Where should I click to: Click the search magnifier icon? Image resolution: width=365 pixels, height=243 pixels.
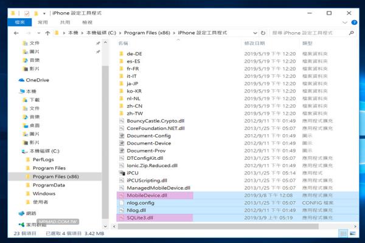pyautogui.click(x=351, y=33)
